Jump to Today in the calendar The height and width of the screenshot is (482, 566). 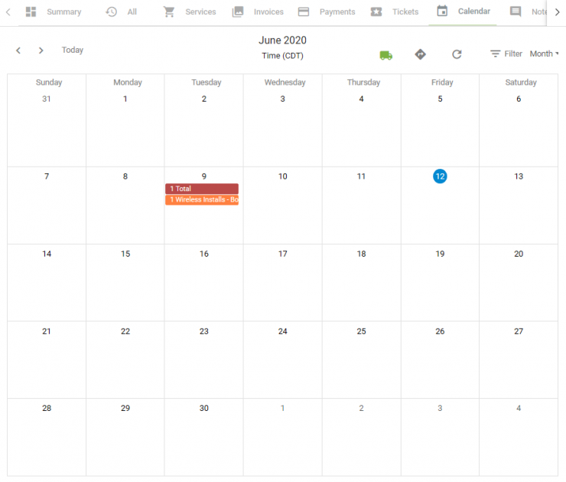73,50
